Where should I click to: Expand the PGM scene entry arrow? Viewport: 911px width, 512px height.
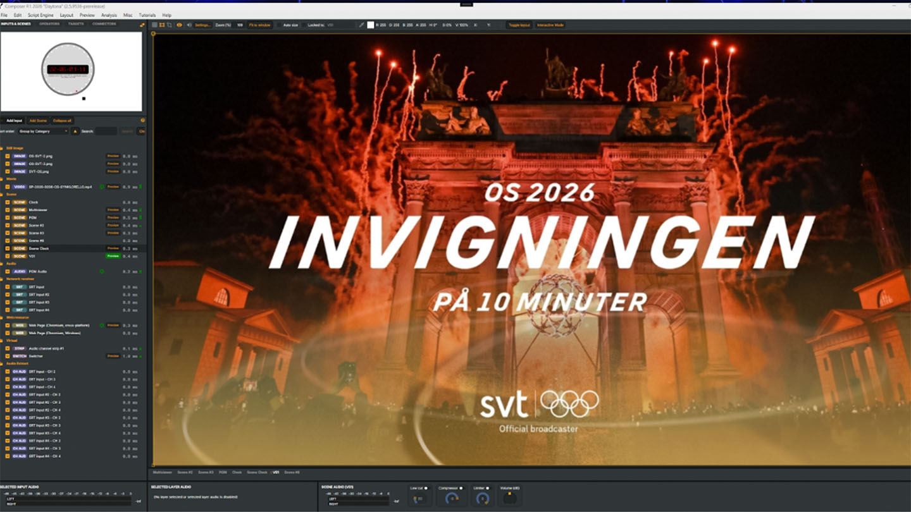pos(8,217)
